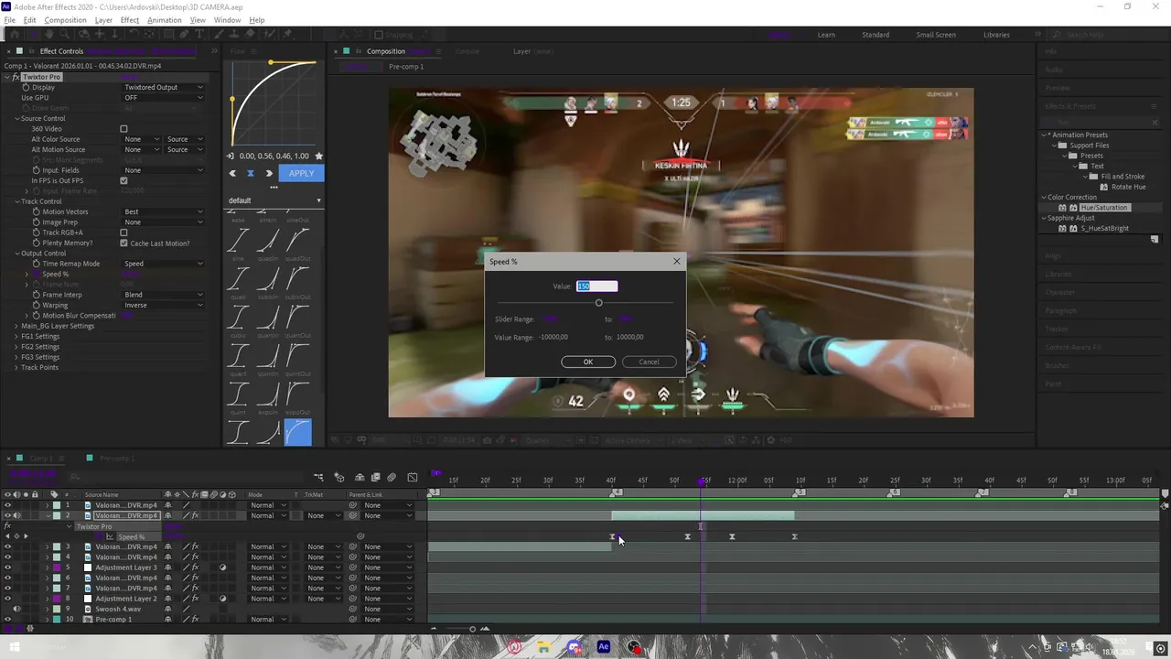The width and height of the screenshot is (1171, 659).
Task: Favorite the Flow curve with star icon
Action: [318, 157]
